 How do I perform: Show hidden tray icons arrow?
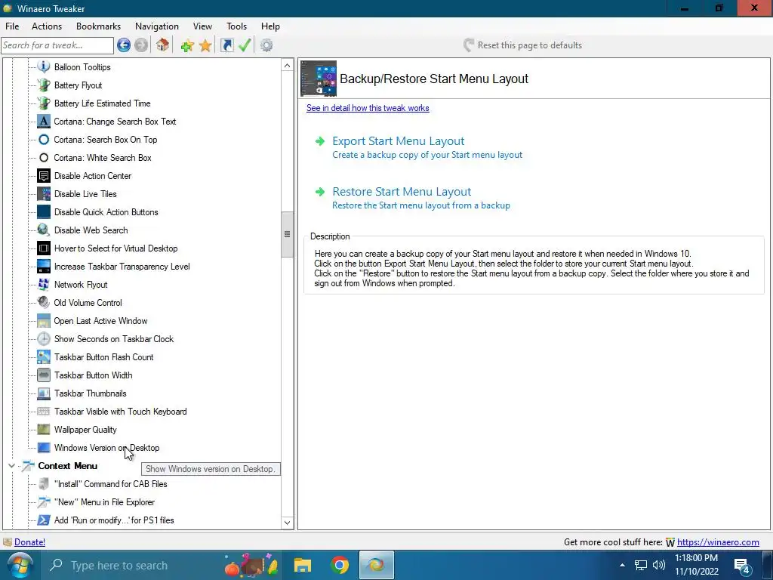tap(622, 565)
